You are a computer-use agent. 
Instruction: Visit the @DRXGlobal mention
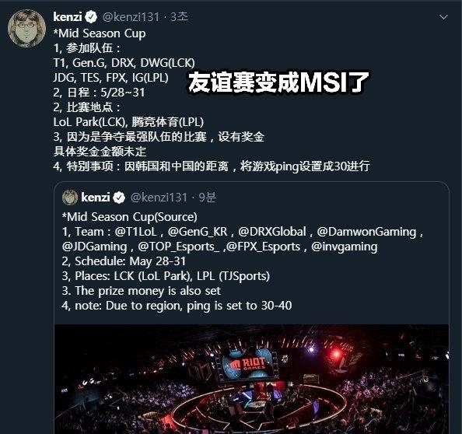pos(272,232)
